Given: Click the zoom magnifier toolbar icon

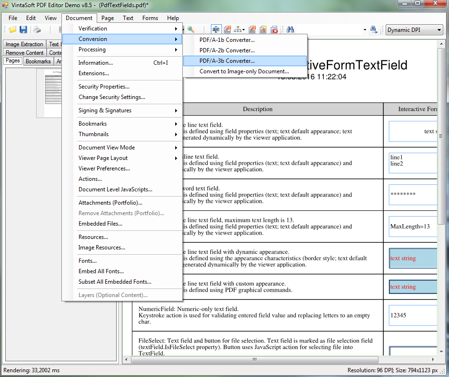Looking at the screenshot, I should coord(191,30).
